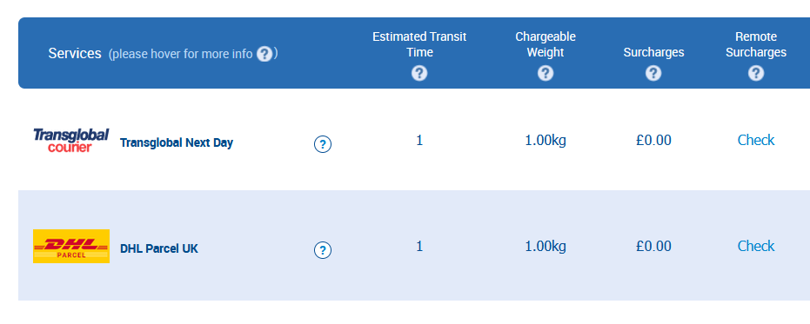Image resolution: width=810 pixels, height=324 pixels.
Task: Click the Chargeable Weight column header
Action: [545, 44]
